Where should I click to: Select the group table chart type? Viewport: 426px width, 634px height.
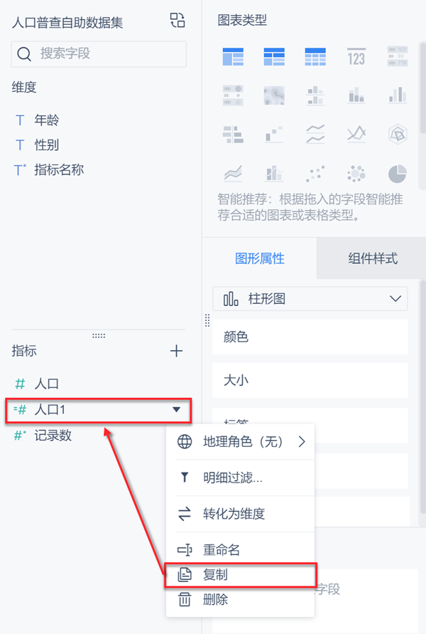[x=233, y=56]
